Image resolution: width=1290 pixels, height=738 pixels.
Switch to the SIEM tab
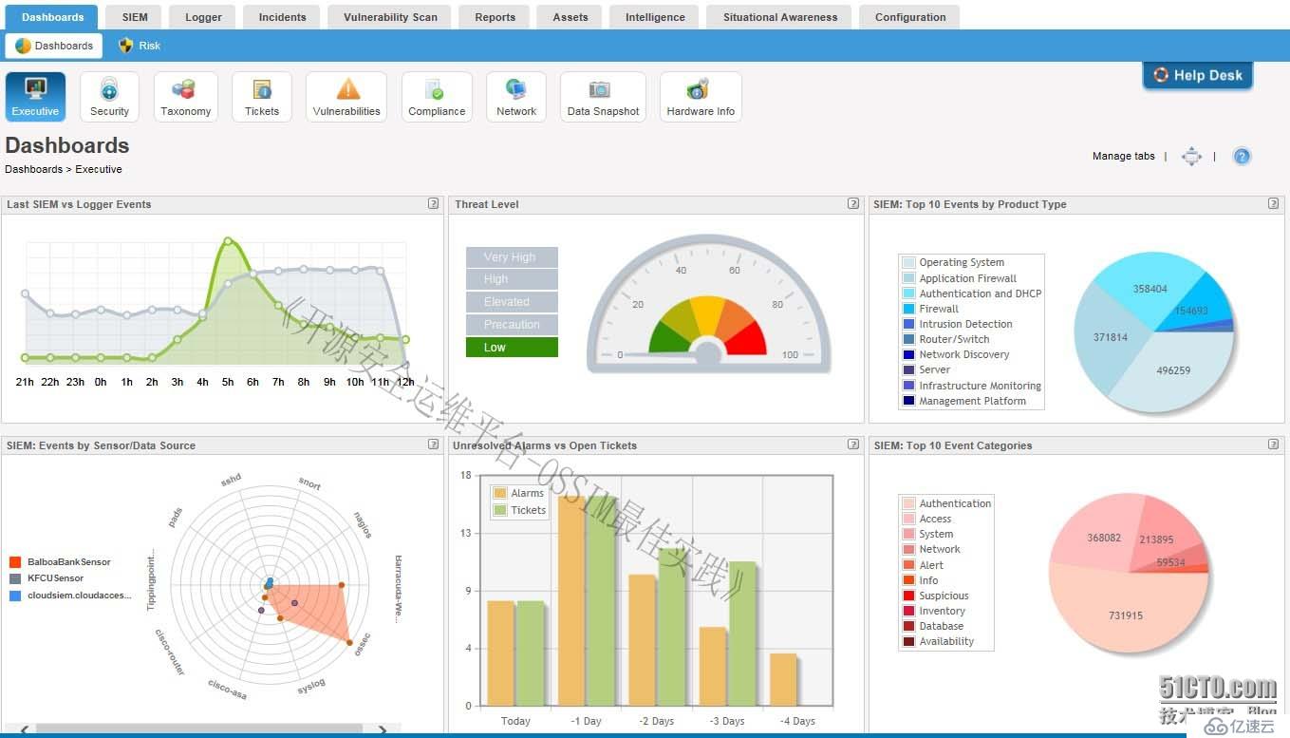click(135, 17)
